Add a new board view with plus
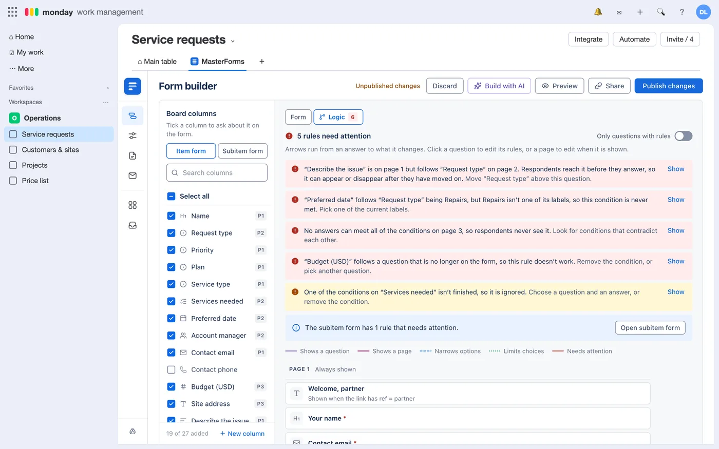This screenshot has height=449, width=719. 262,62
